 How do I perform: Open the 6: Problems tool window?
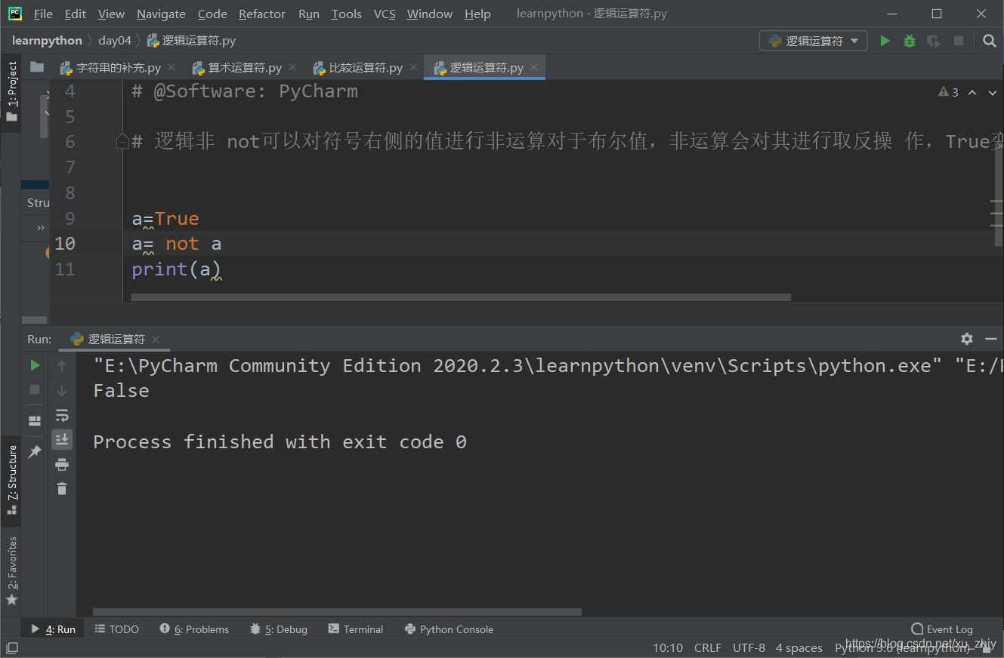click(x=194, y=629)
